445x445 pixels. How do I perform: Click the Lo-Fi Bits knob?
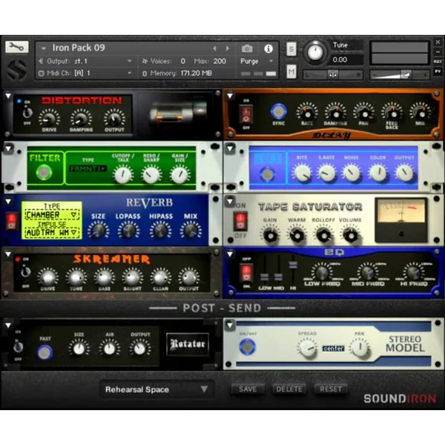coord(302,173)
